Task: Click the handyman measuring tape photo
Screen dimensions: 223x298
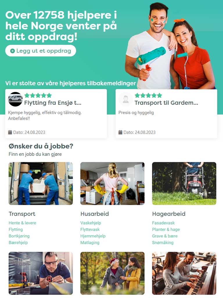Action: click(41, 273)
